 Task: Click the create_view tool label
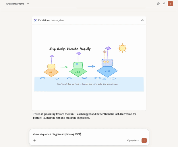pos(57,20)
